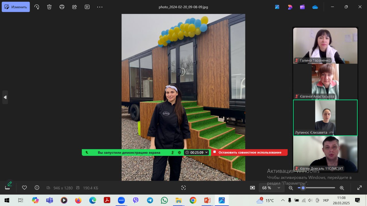
Task: Go to previous photo with left arrow
Action: coord(5,97)
